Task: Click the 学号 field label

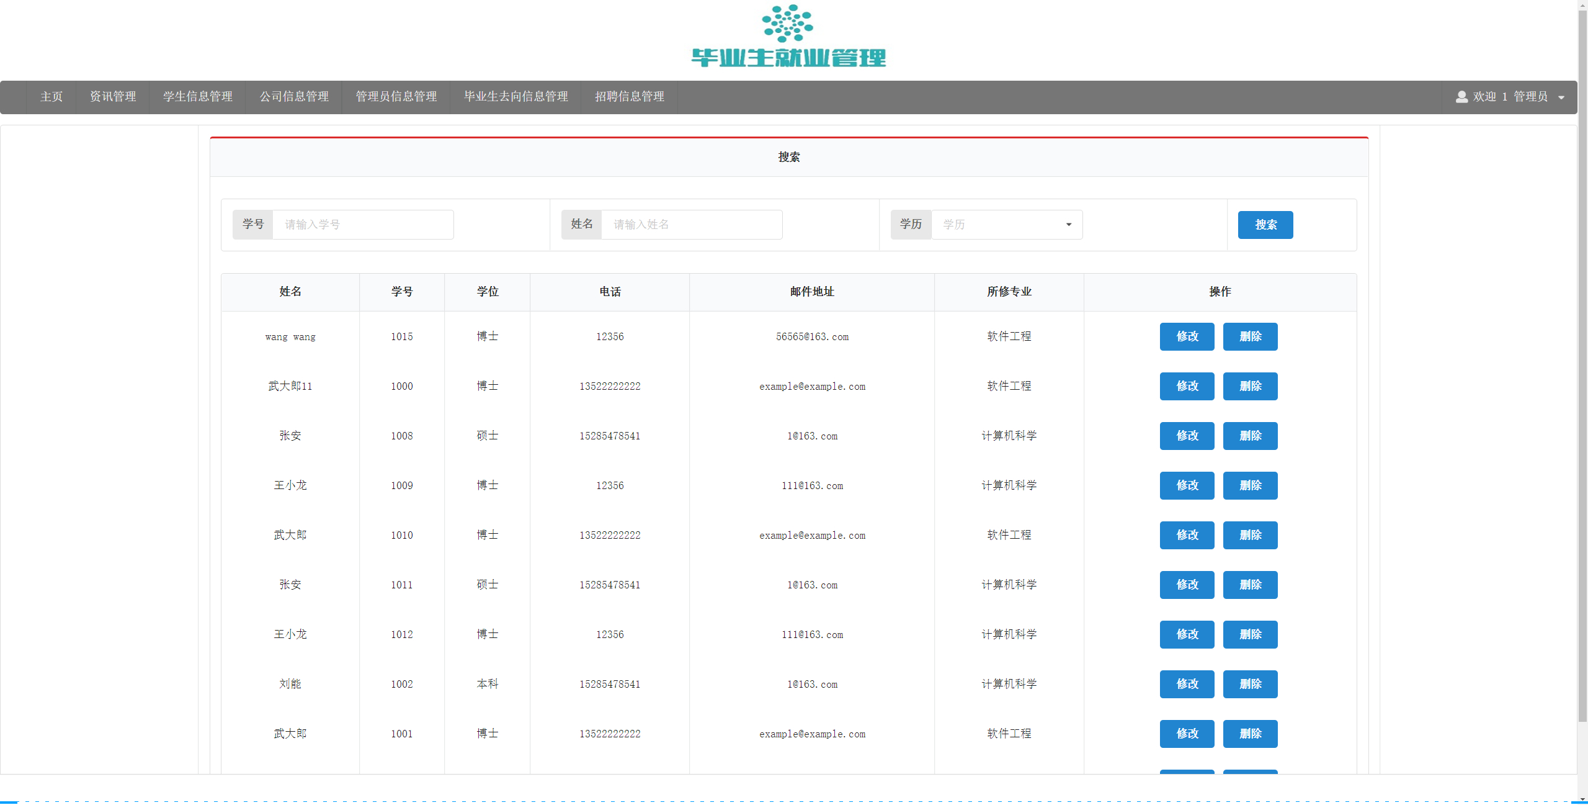Action: click(x=253, y=225)
